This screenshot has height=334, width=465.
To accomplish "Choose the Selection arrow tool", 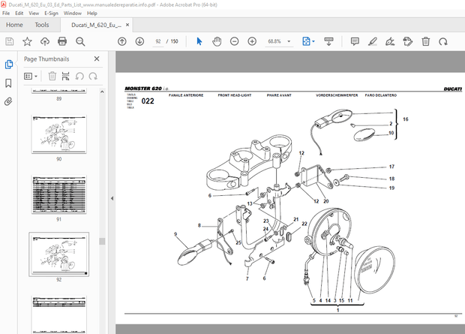I will click(x=199, y=41).
